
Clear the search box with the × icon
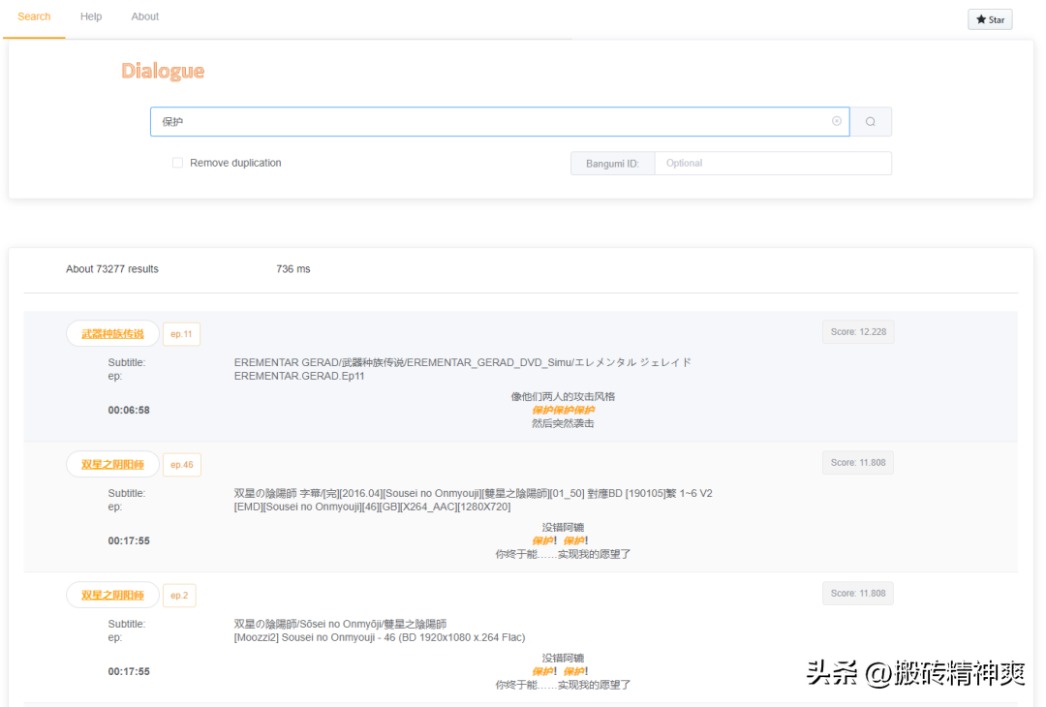tap(836, 121)
